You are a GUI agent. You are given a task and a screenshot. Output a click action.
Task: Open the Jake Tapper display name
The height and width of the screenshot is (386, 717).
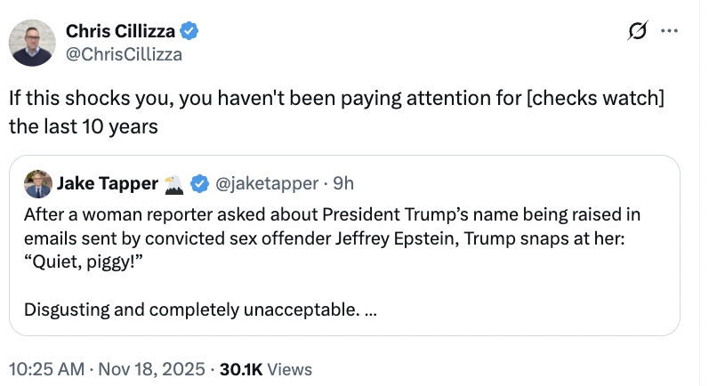pos(107,184)
